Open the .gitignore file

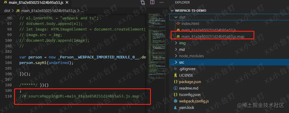[x=187, y=69]
